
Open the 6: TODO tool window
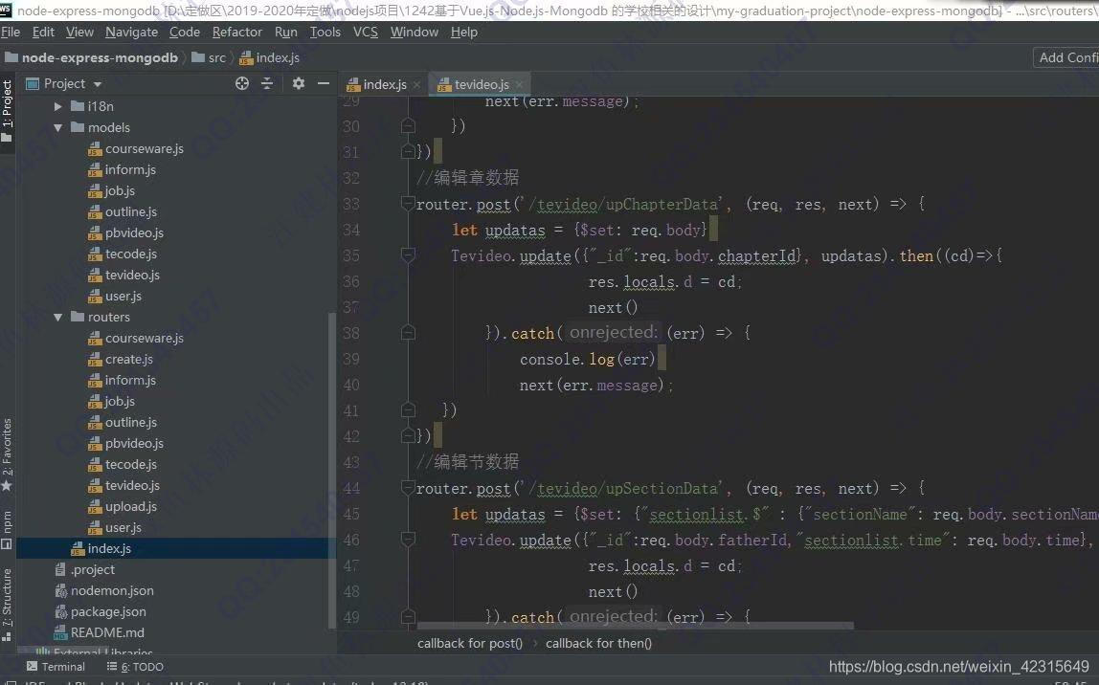[135, 666]
